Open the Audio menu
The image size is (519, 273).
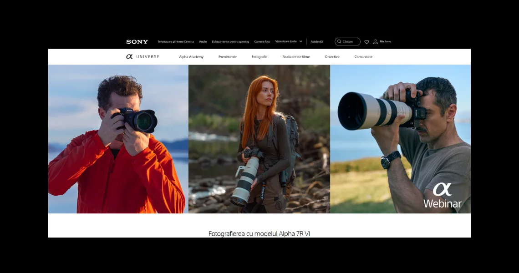203,42
